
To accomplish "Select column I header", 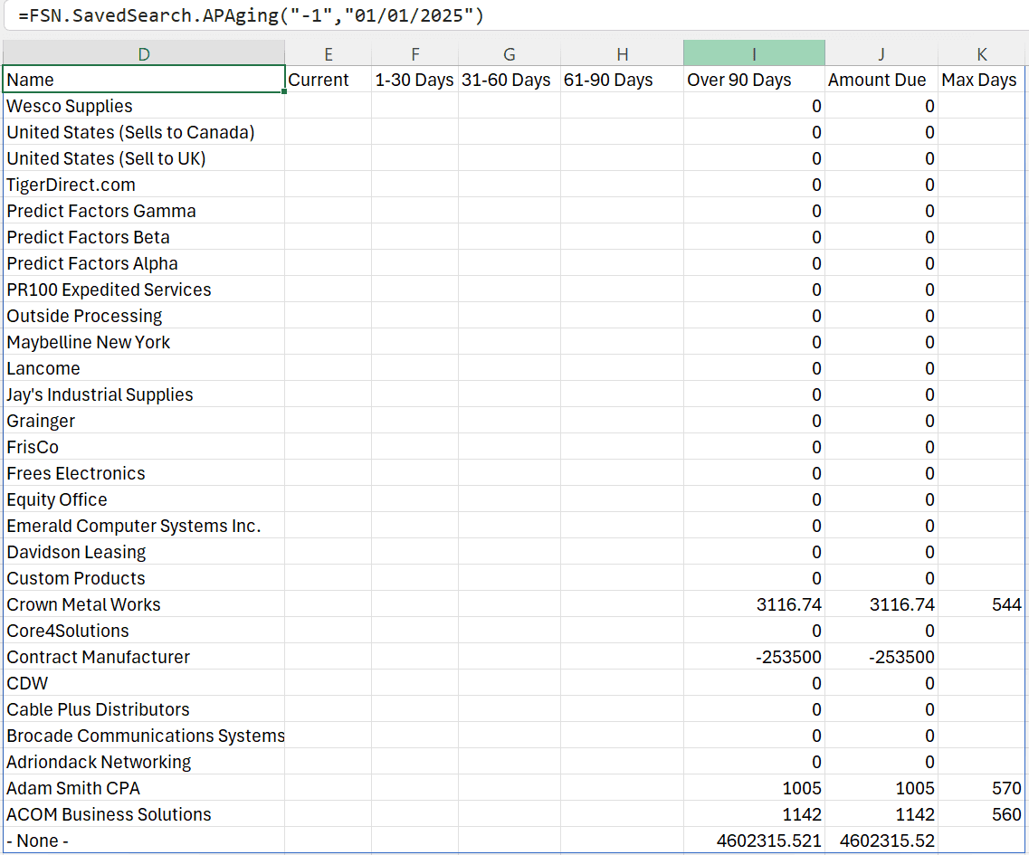I will coord(754,53).
